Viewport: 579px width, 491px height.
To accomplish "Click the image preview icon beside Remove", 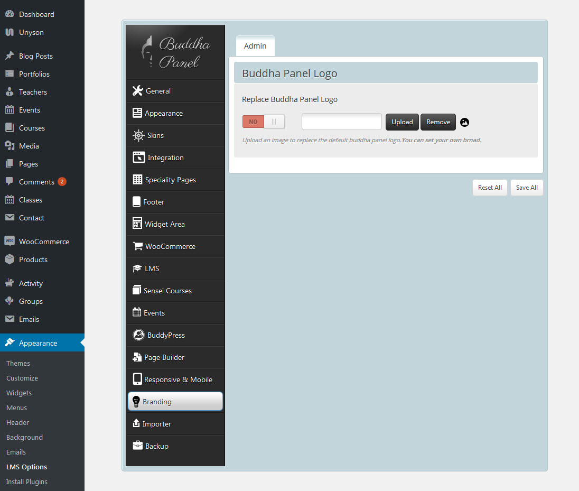I will click(464, 122).
